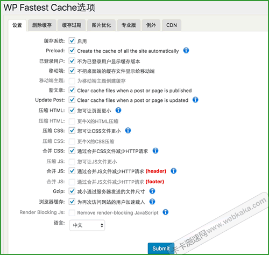Switch to the 删除缓存 tab
269x255 pixels.
[42, 25]
